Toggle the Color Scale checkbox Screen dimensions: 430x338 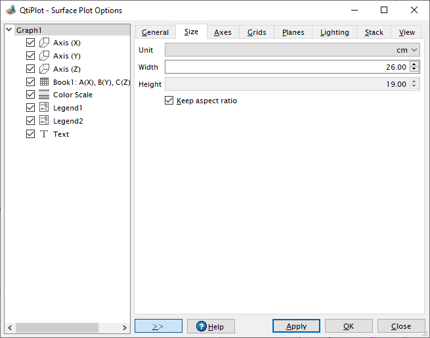(30, 95)
